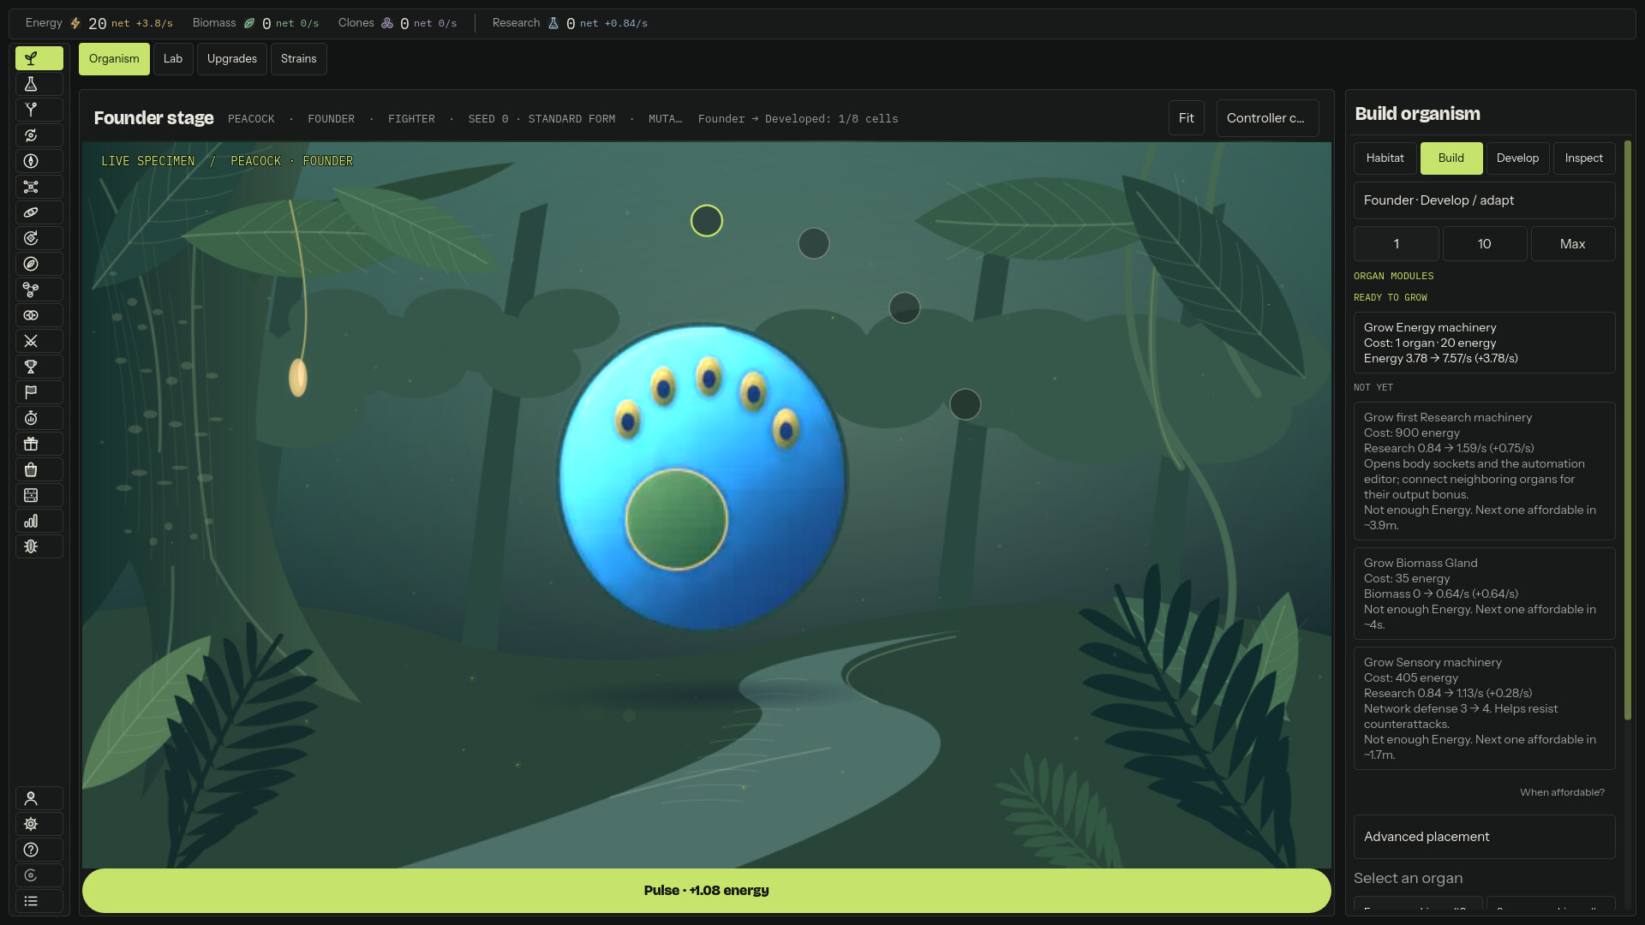Click the green nucleus on the organism
The height and width of the screenshot is (925, 1645).
[677, 519]
